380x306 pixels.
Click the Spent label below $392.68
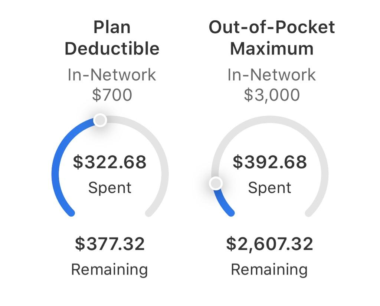coord(270,187)
